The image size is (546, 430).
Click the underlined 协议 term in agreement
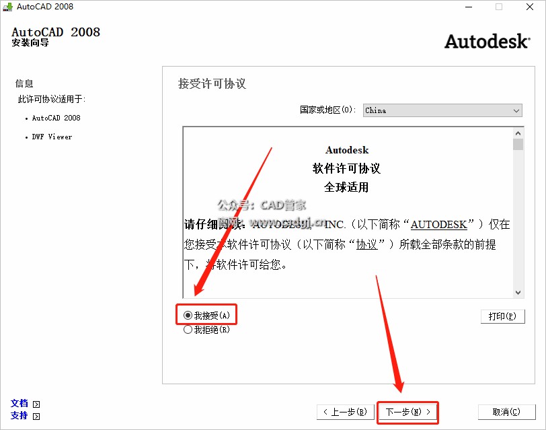coord(366,245)
